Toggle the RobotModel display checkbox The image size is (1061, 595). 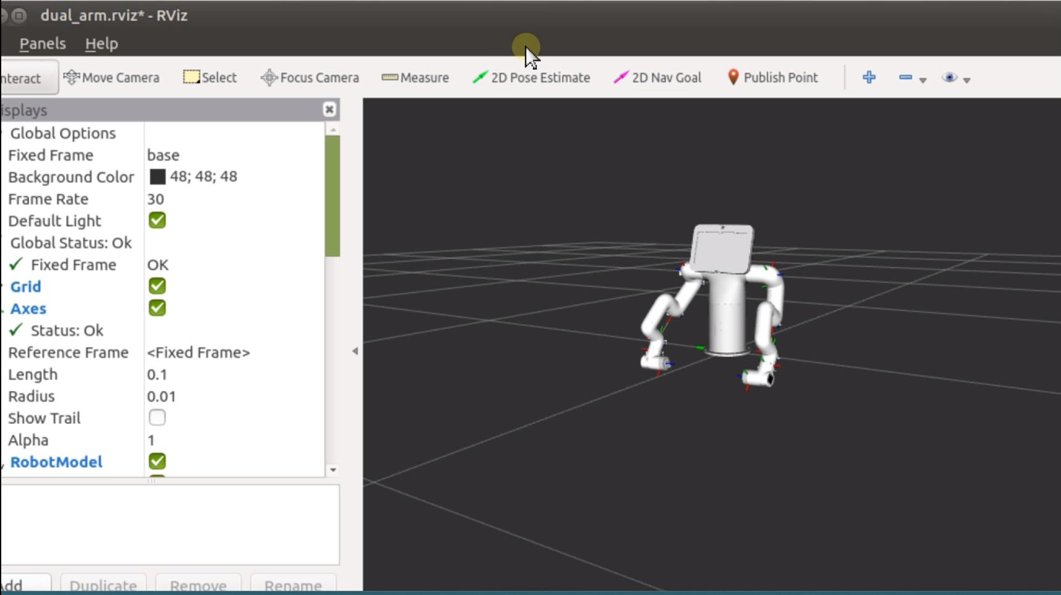pyautogui.click(x=157, y=462)
